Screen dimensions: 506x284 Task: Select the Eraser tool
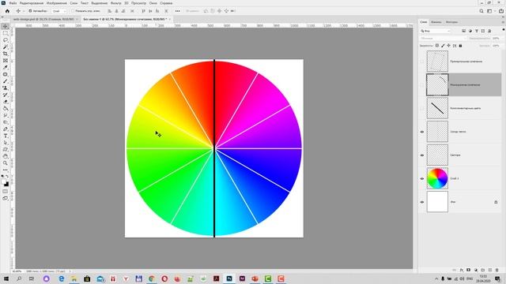(6, 102)
